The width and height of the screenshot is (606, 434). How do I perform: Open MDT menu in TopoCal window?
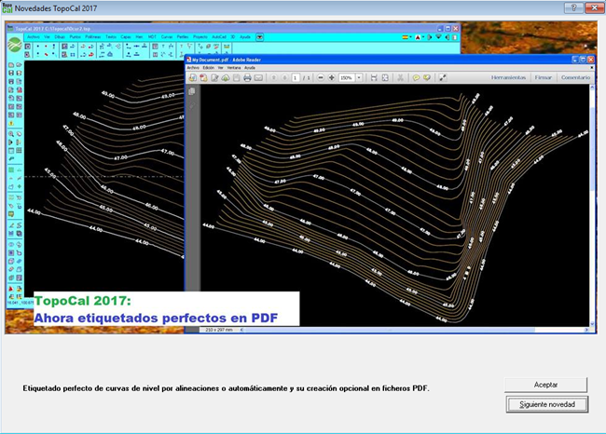[152, 37]
